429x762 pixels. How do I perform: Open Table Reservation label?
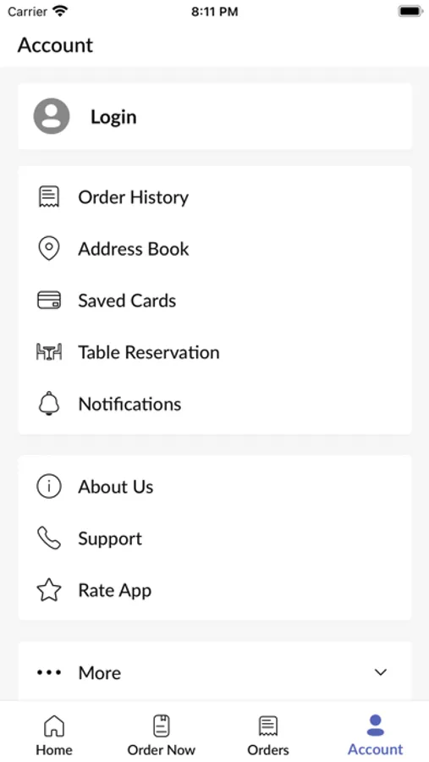click(x=149, y=352)
